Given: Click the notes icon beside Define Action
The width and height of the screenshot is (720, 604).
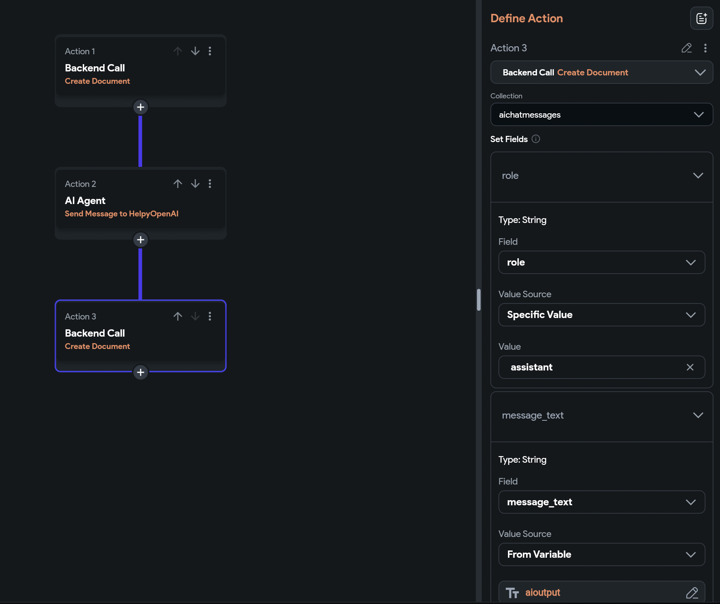Looking at the screenshot, I should pyautogui.click(x=701, y=18).
